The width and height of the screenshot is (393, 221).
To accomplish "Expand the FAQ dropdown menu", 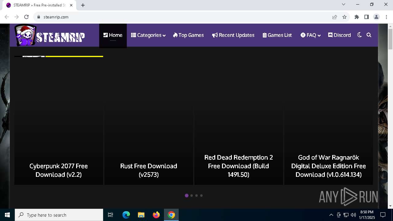I will [x=310, y=35].
